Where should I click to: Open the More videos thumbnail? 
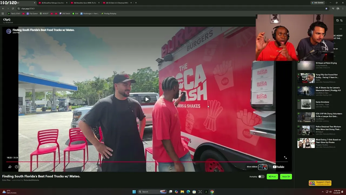coord(262,167)
